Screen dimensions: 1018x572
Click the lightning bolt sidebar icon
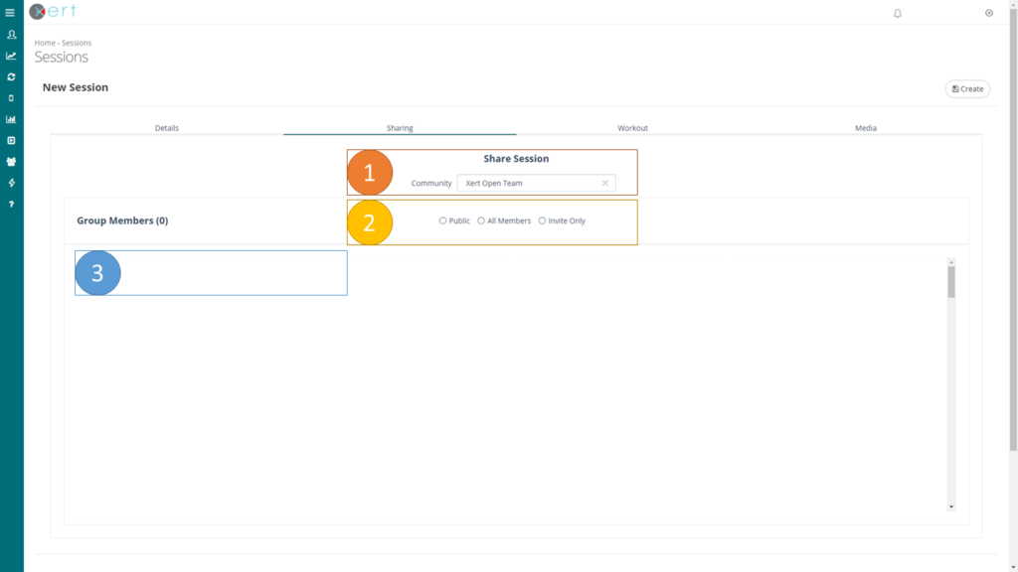click(x=11, y=183)
